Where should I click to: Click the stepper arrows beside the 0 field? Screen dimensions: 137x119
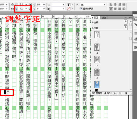[34, 9]
